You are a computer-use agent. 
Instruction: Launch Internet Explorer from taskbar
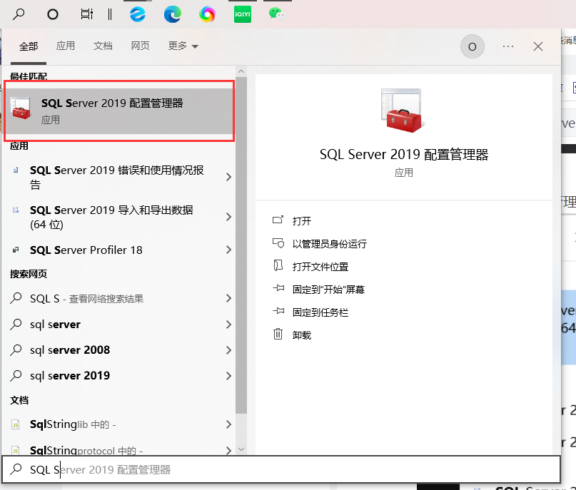click(x=138, y=14)
